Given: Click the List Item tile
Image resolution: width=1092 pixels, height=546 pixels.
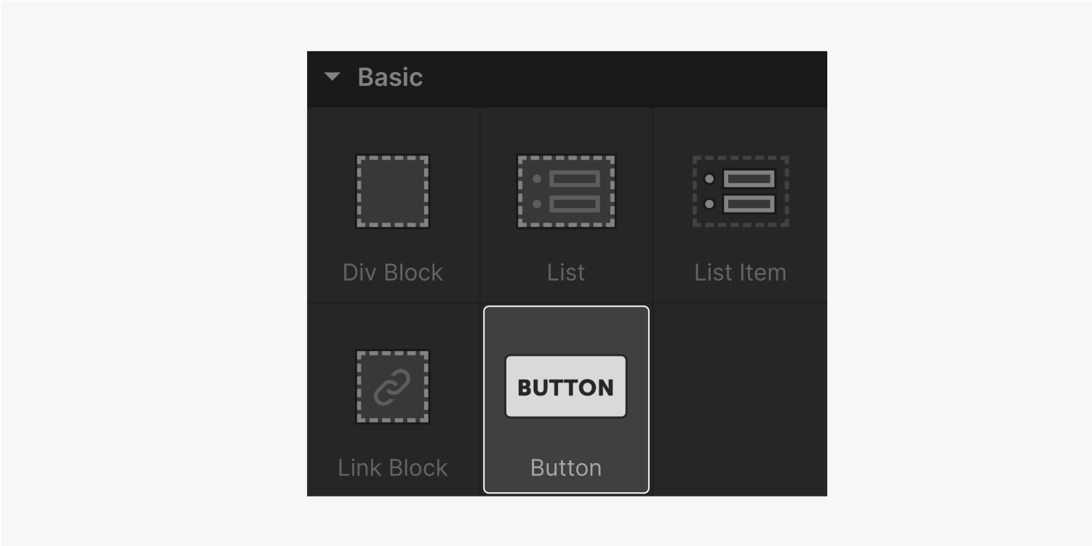Looking at the screenshot, I should (740, 204).
